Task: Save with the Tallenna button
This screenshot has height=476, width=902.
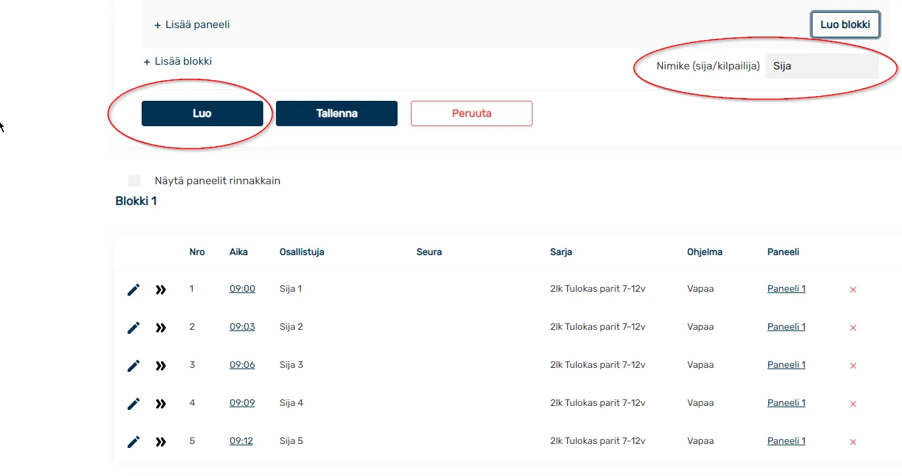Action: pyautogui.click(x=337, y=113)
